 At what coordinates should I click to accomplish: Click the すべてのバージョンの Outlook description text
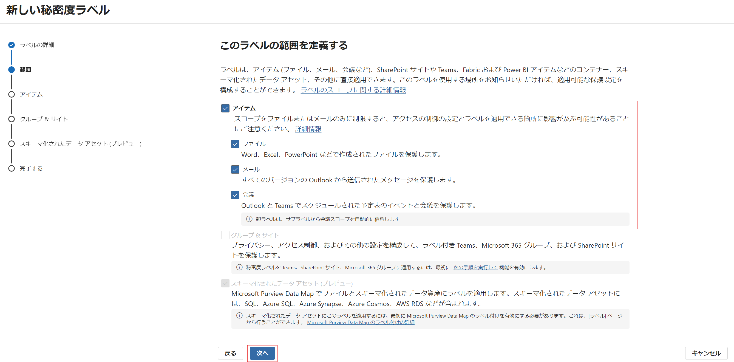(x=349, y=180)
